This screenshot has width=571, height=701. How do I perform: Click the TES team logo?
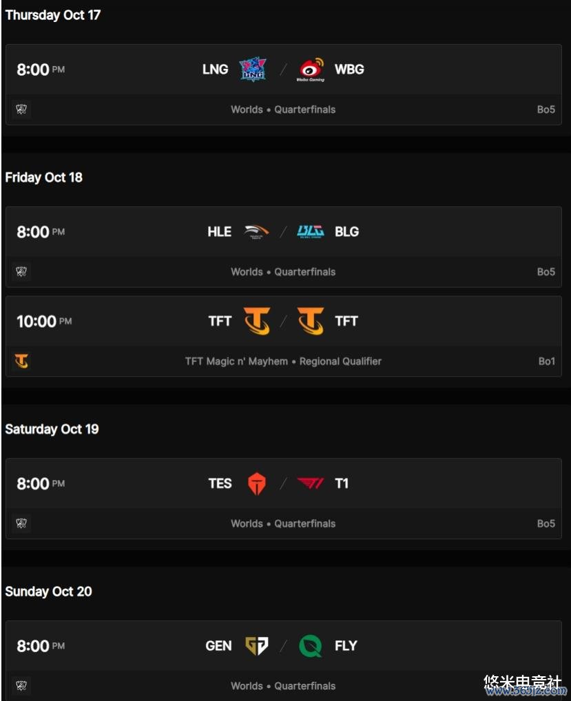pyautogui.click(x=257, y=483)
